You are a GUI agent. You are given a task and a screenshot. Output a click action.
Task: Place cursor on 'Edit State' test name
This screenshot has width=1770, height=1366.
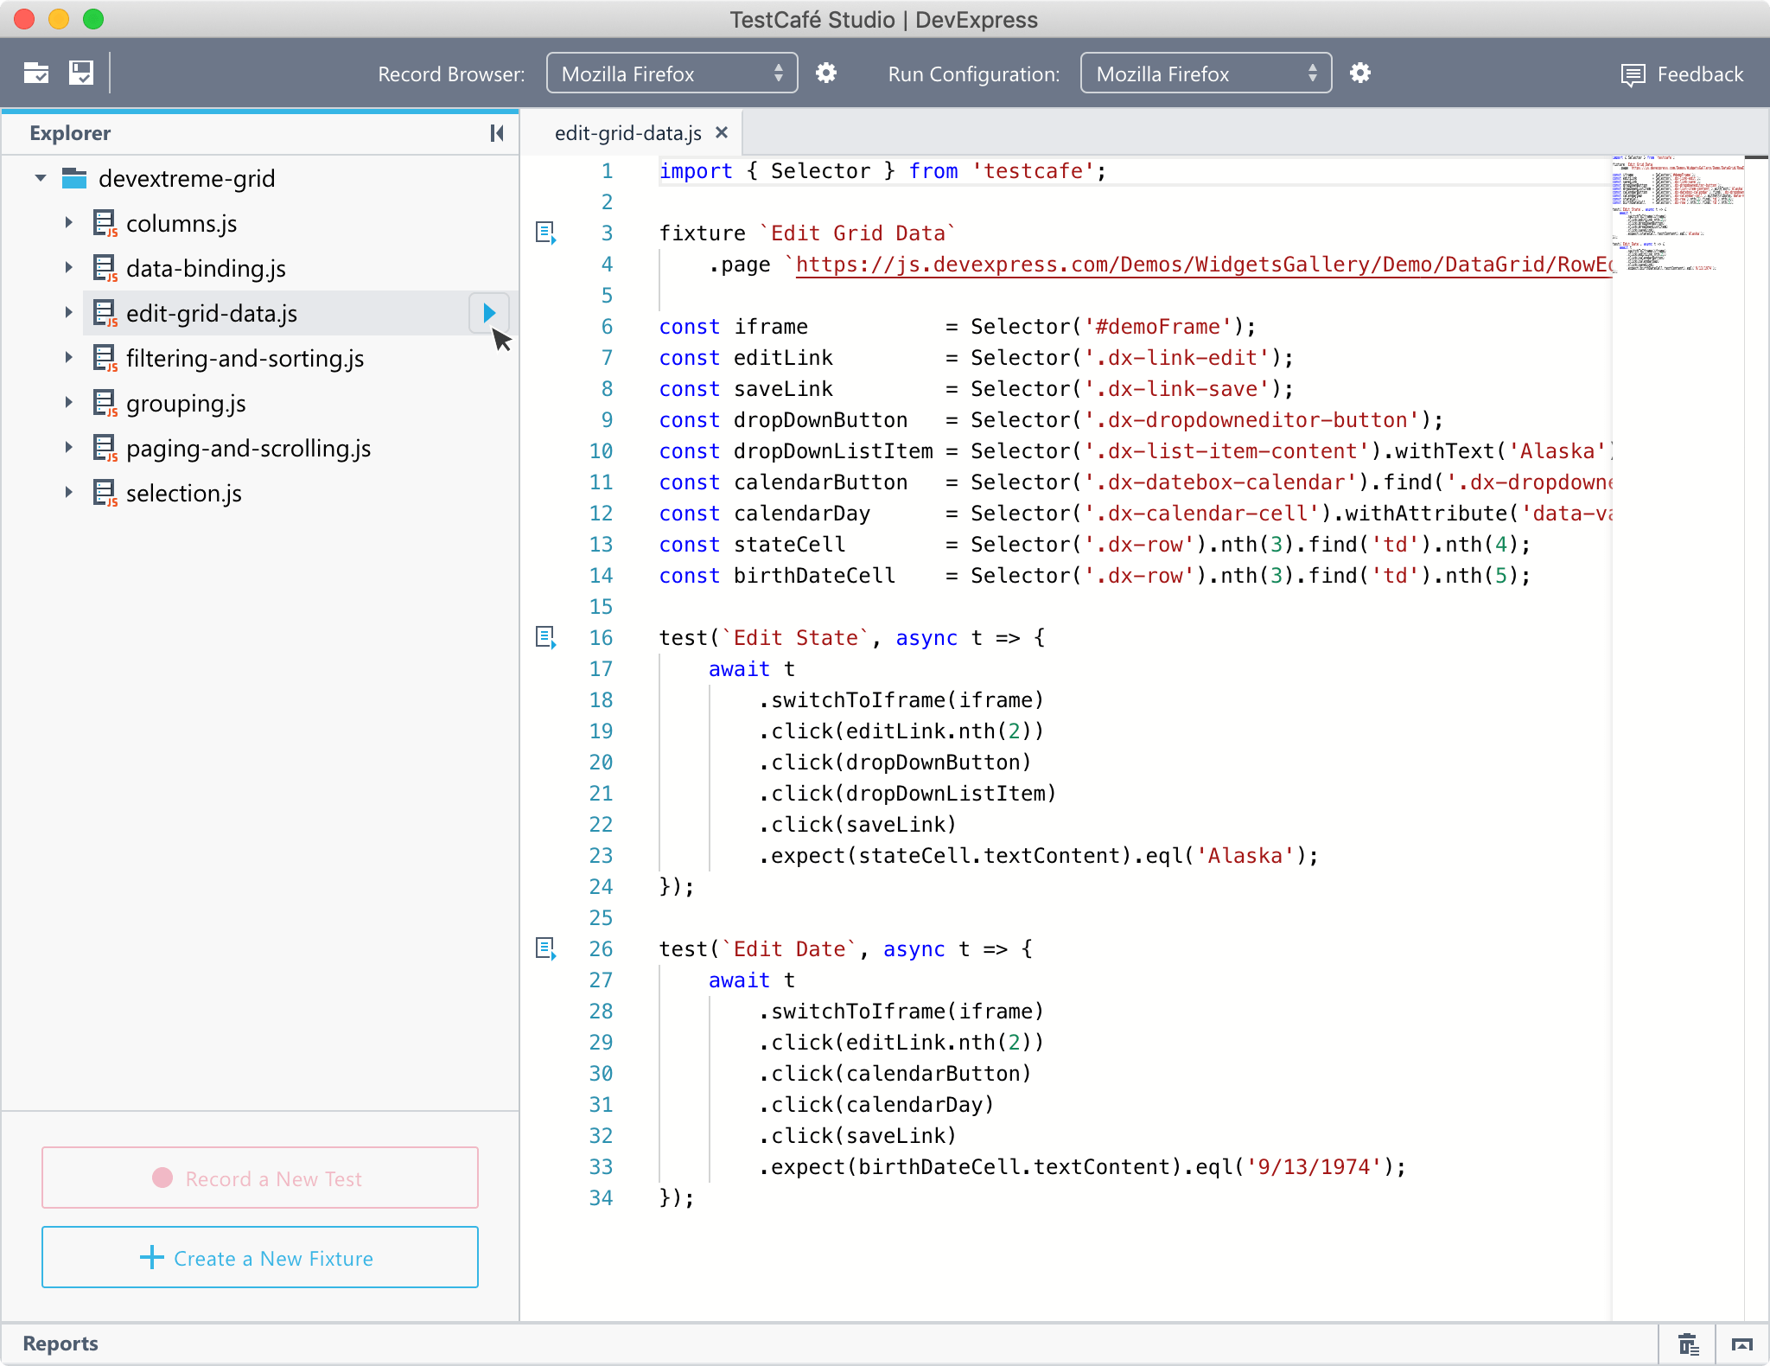795,638
